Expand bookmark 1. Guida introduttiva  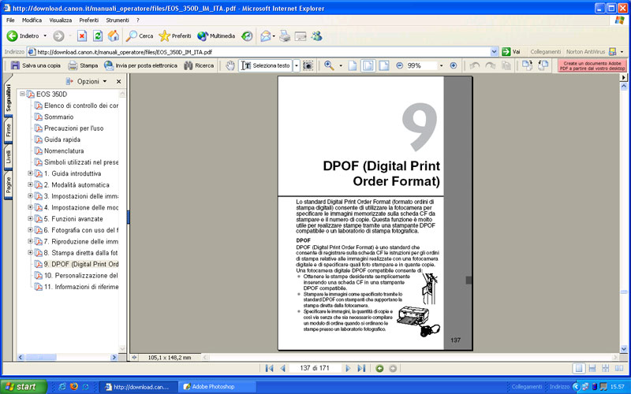30,173
